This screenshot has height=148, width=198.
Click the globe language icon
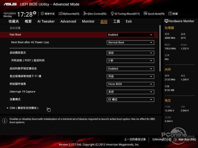pyautogui.click(x=42, y=13)
